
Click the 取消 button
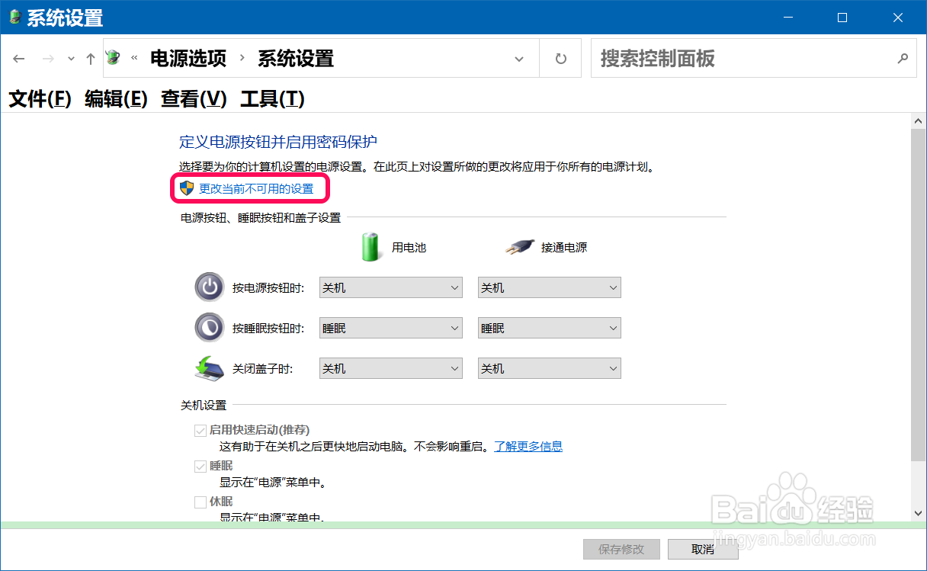[703, 549]
